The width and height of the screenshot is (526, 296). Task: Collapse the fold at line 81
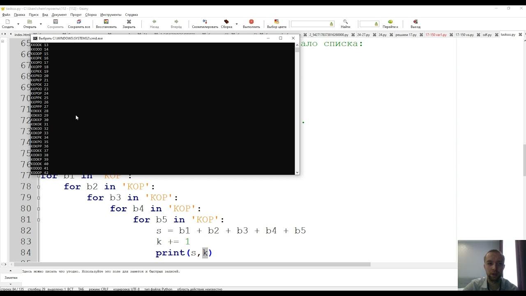point(39,220)
